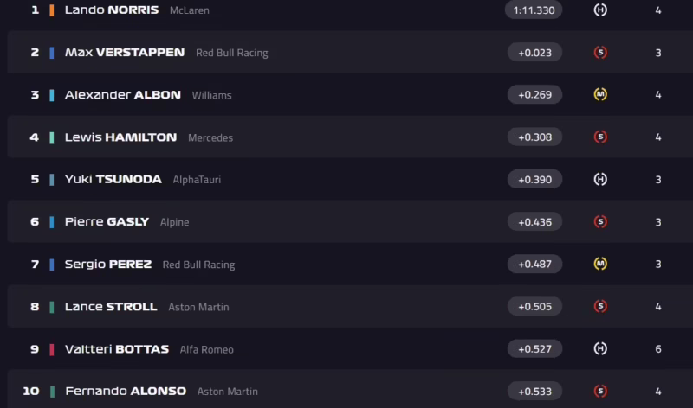The width and height of the screenshot is (693, 408).
Task: Click Alonso's soft tyre icon
Action: [x=600, y=391]
